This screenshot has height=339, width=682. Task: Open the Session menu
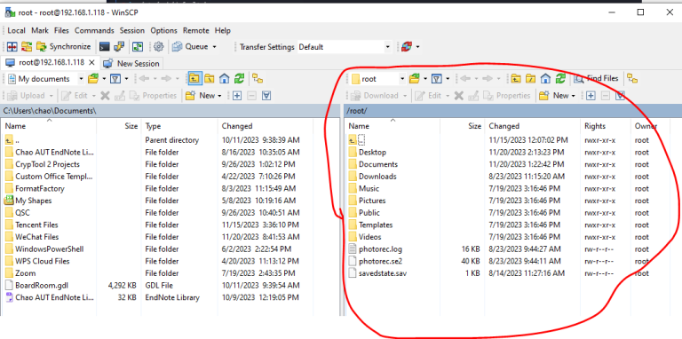coord(132,30)
